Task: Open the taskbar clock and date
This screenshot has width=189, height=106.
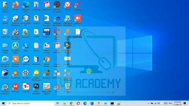Action: [x=177, y=103]
